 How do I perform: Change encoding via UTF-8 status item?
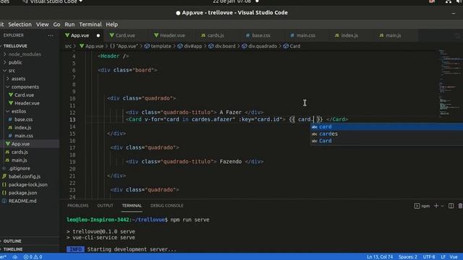(429, 257)
